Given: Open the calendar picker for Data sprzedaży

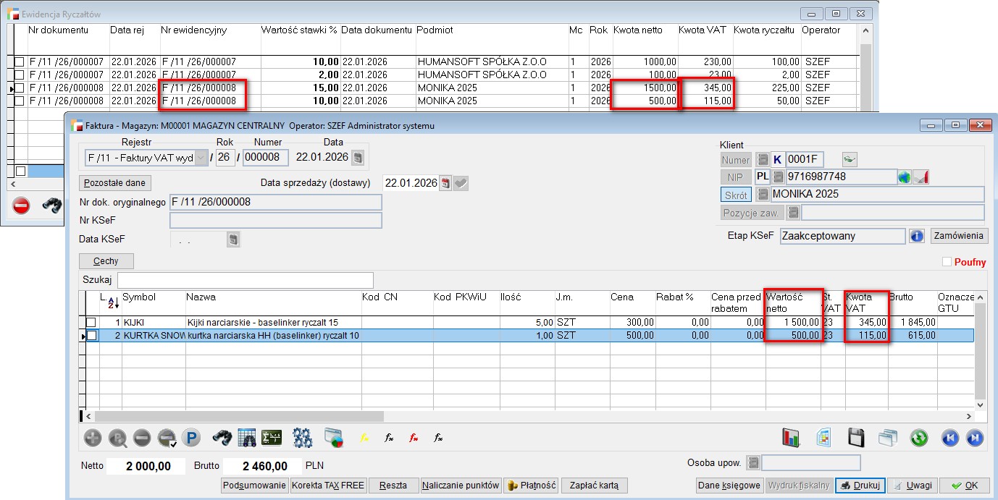Looking at the screenshot, I should (445, 183).
